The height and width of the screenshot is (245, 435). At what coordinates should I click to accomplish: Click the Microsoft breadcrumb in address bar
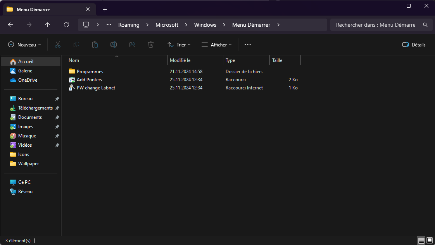[167, 25]
